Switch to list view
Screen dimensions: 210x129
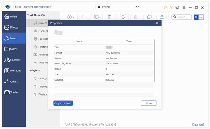point(201,17)
